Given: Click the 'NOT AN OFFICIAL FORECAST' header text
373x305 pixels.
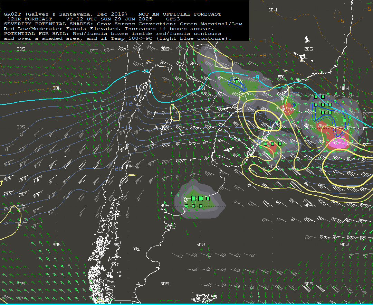Looking at the screenshot, I should pos(180,14).
